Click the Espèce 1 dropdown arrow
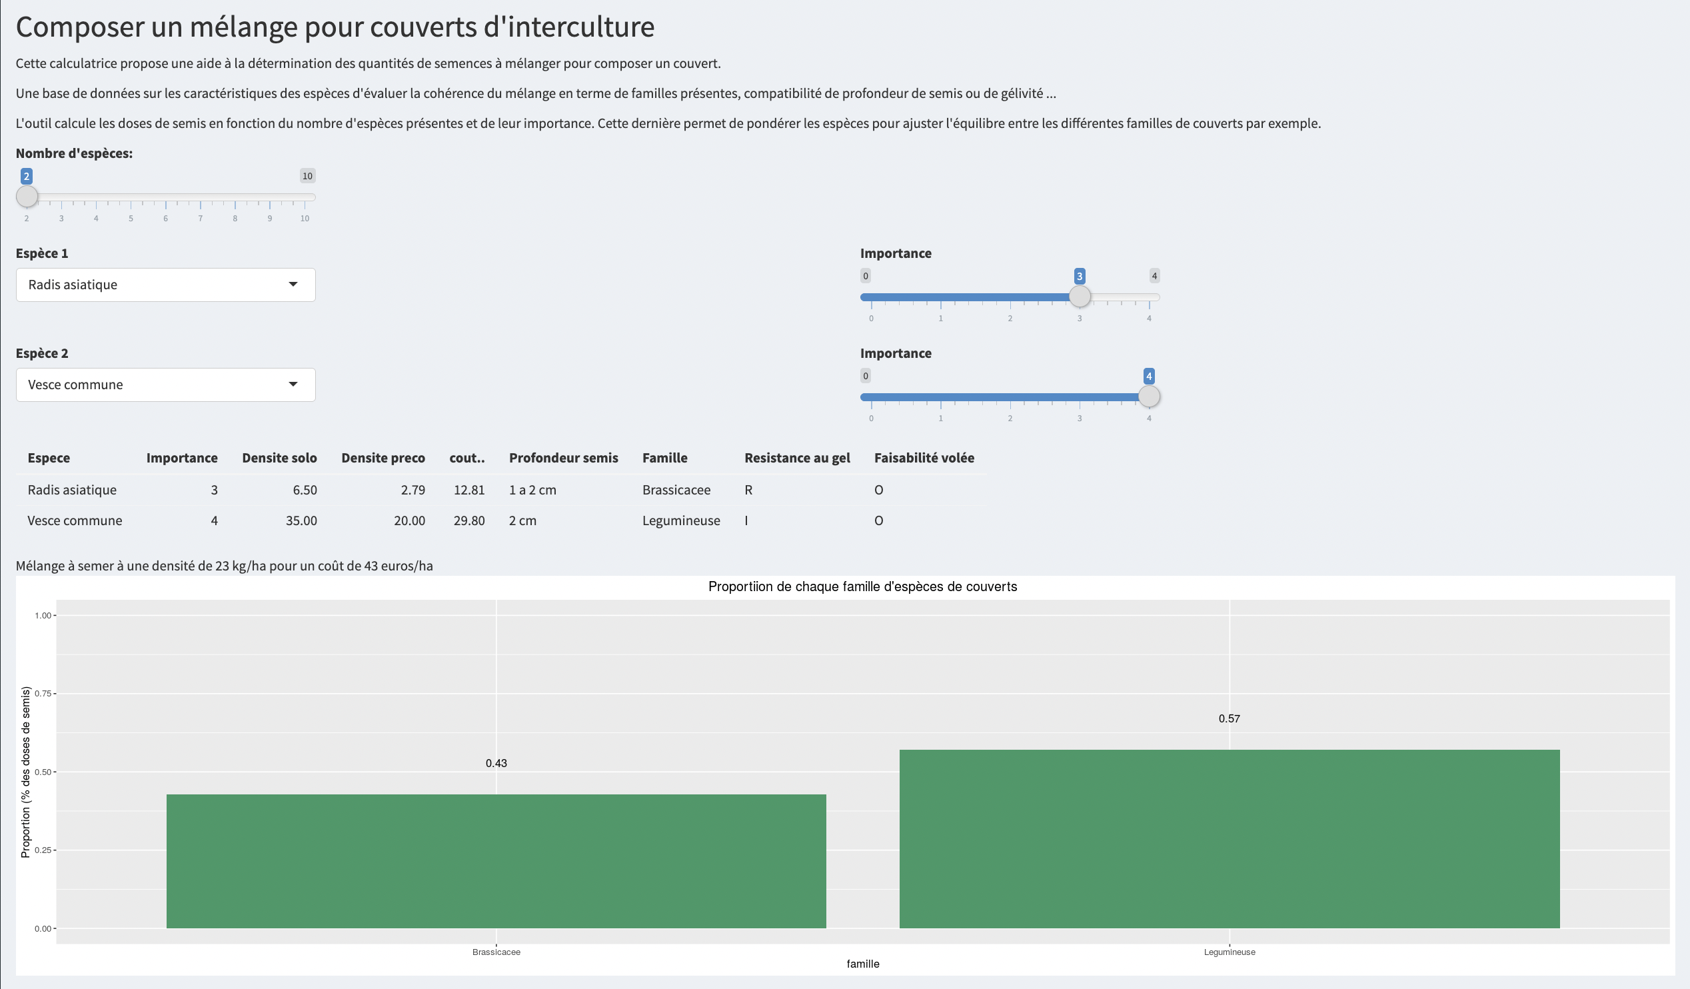Screen dimensions: 1690x989 pos(293,285)
